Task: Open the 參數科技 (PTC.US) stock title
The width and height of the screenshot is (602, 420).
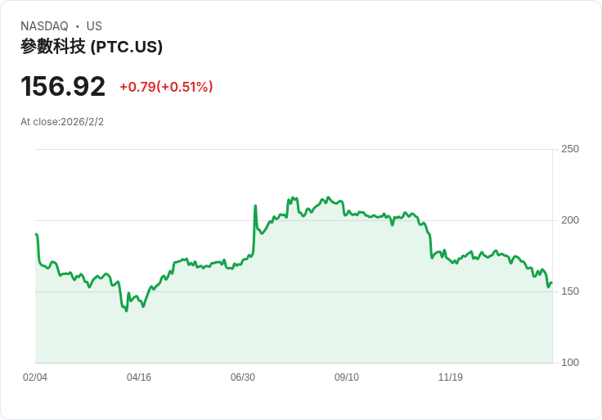Action: [x=92, y=47]
